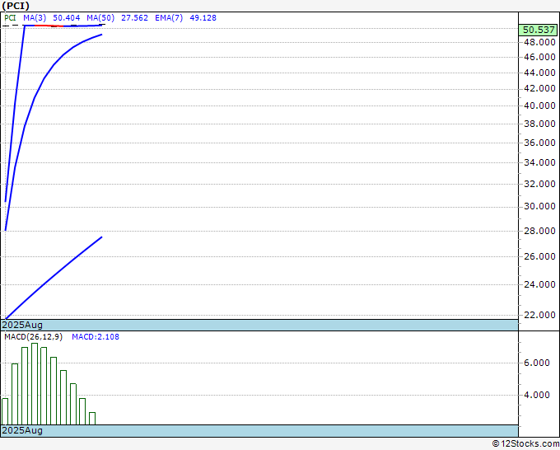This screenshot has width=560, height=450.
Task: Click the 2025Aug label under MACD panel
Action: click(22, 431)
